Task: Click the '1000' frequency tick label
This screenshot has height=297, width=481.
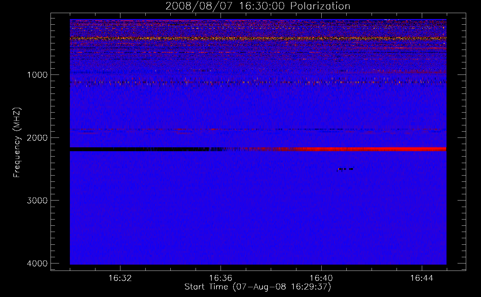Action: pyautogui.click(x=37, y=75)
